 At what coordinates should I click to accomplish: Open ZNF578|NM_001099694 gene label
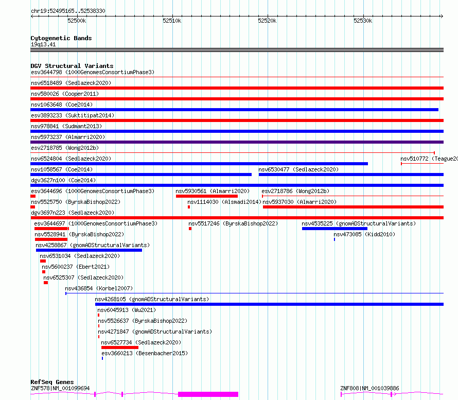point(60,388)
